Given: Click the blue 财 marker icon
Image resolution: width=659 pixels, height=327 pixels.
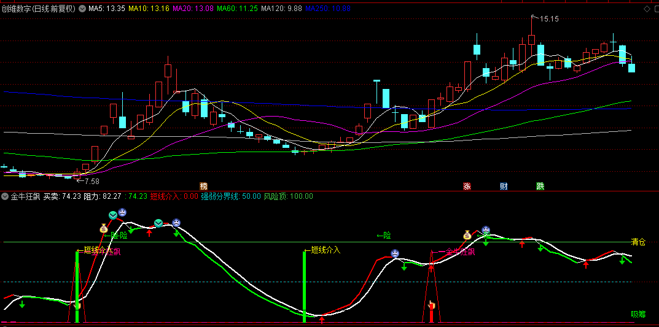Looking at the screenshot, I should click(x=504, y=186).
